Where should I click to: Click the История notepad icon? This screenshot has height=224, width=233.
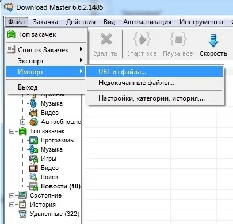point(22,204)
